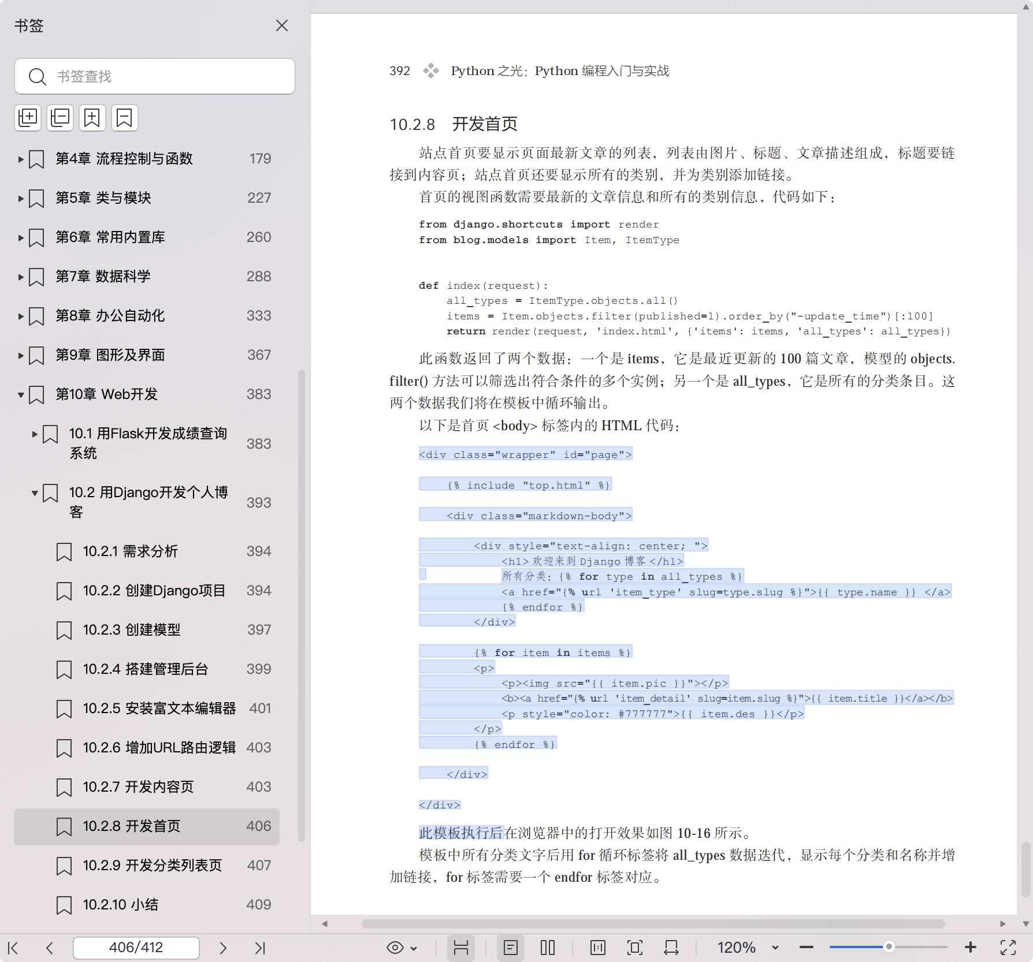Expand 第4章 流程控制与函数 bookmark

click(x=21, y=159)
